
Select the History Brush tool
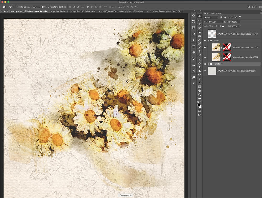pos(199,55)
